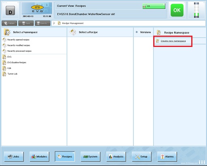Select the EVG namespace folder

pos(7,57)
